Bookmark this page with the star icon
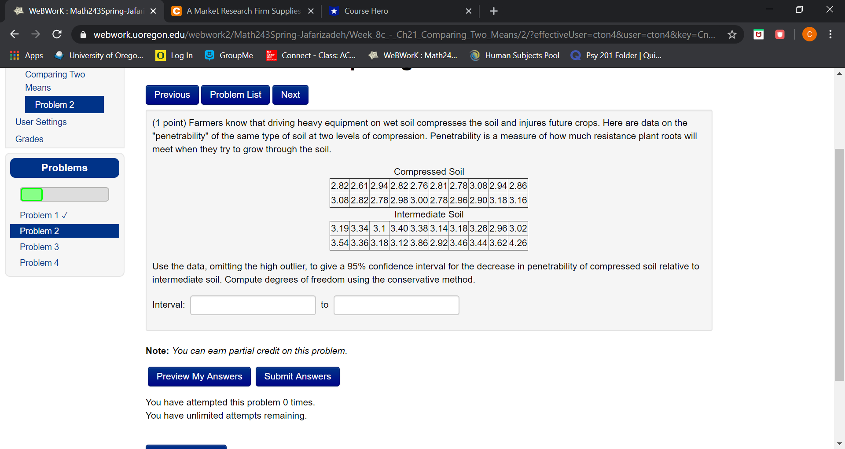845x449 pixels. click(732, 34)
